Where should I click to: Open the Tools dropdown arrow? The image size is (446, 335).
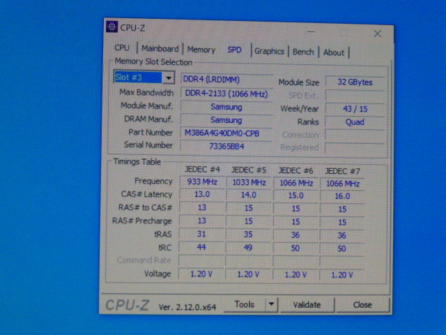point(271,304)
